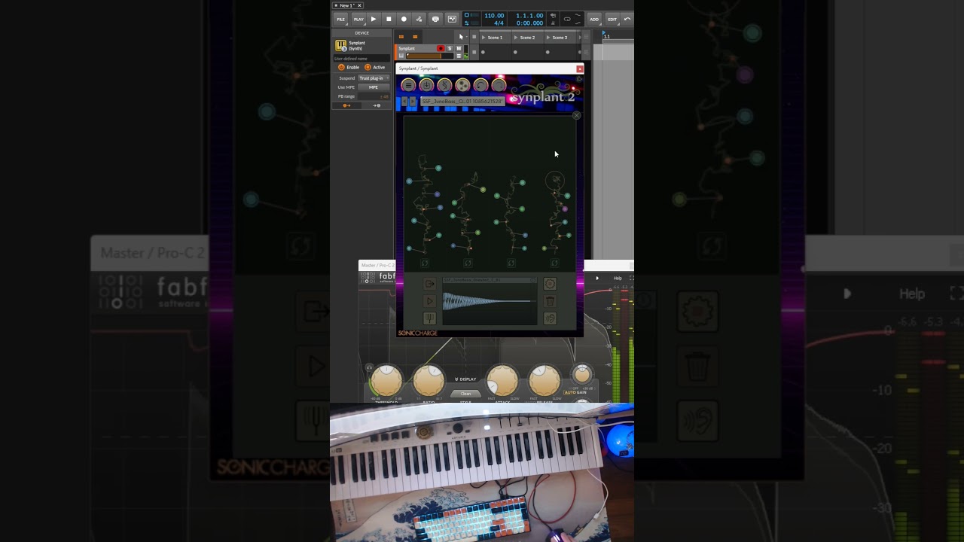Screen dimensions: 964x542
Task: Open the Synplant main menu button
Action: (408, 85)
